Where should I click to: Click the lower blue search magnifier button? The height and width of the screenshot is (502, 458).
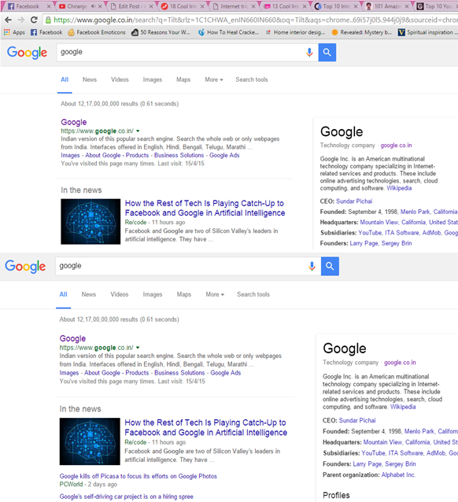pos(330,266)
